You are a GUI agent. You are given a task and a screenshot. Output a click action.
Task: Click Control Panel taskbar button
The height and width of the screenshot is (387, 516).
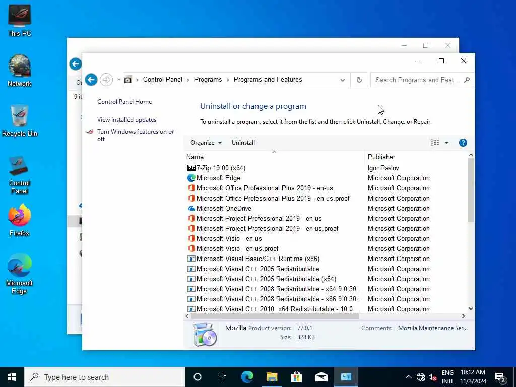pyautogui.click(x=346, y=377)
